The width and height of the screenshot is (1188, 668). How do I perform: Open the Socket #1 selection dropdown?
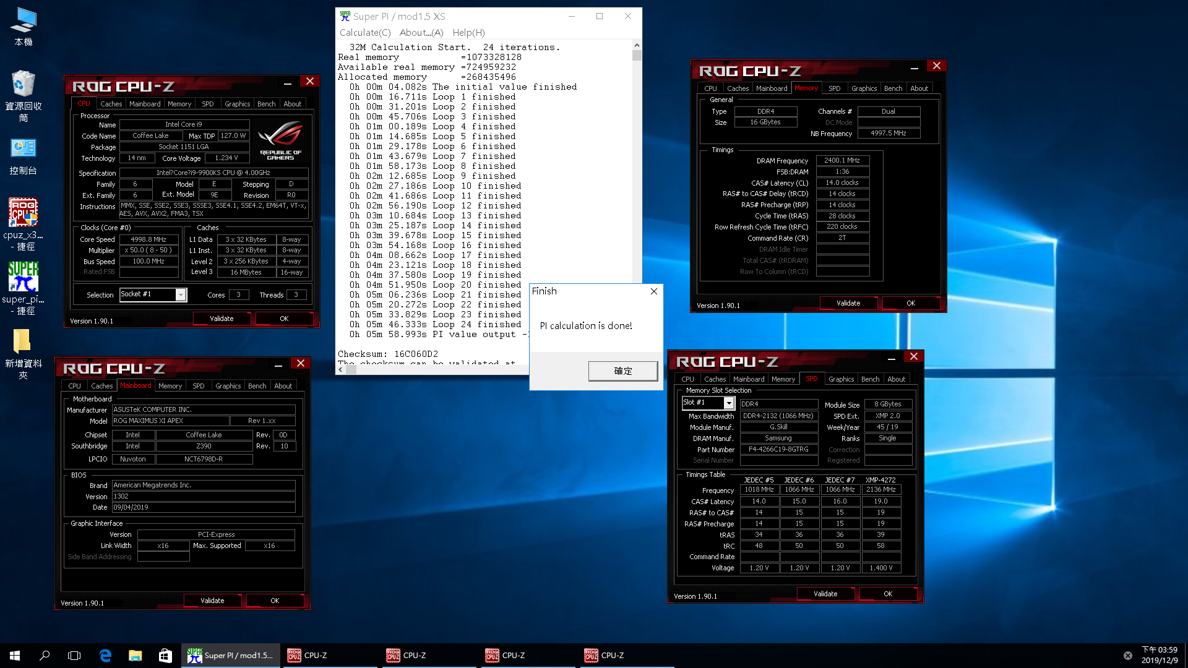[181, 294]
